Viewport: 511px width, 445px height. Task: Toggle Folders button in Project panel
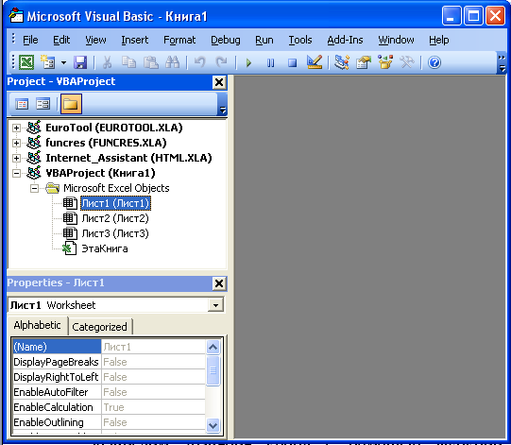(x=71, y=104)
